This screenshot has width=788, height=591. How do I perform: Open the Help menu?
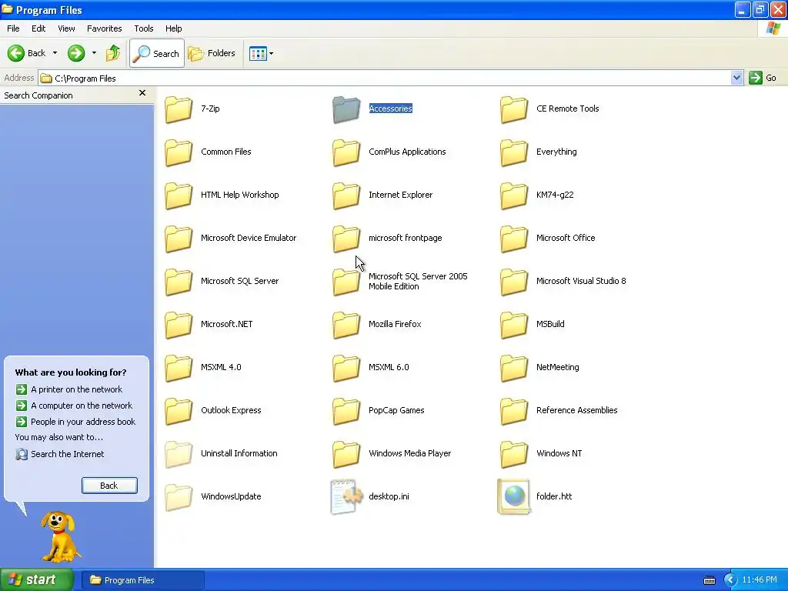[x=173, y=28]
